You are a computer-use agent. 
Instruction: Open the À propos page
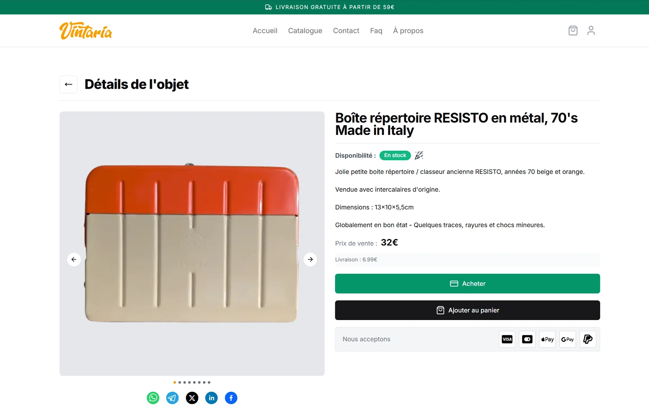point(408,31)
